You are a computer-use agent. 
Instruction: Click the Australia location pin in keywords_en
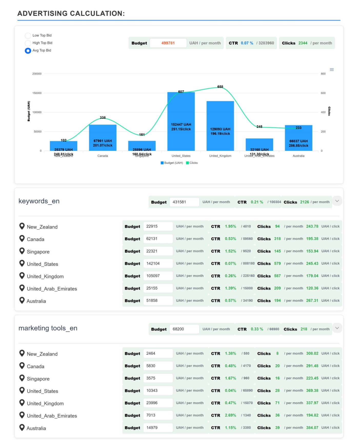click(22, 300)
